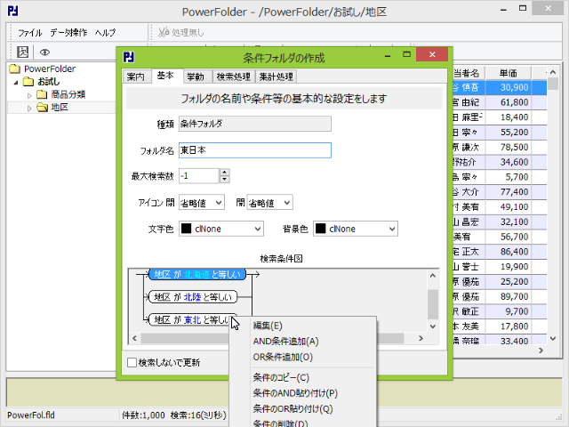569x427 pixels.
Task: Open the 開 icon dropdown
Action: point(269,203)
